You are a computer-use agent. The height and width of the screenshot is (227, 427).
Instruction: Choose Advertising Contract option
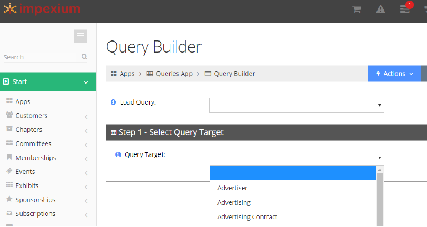[x=293, y=217]
